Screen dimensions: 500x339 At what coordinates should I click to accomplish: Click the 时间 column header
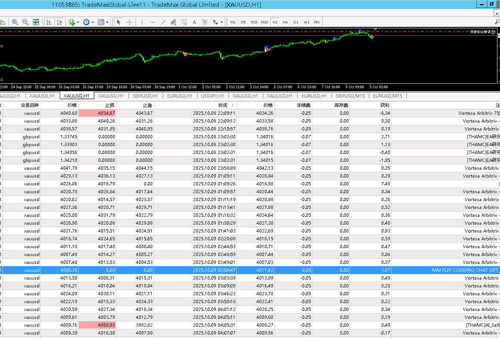[223, 105]
